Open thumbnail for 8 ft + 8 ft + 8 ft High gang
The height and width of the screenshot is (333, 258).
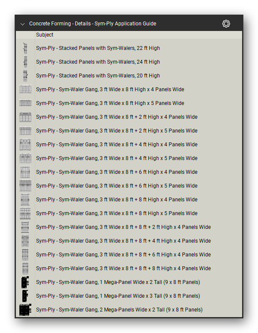coord(25,268)
